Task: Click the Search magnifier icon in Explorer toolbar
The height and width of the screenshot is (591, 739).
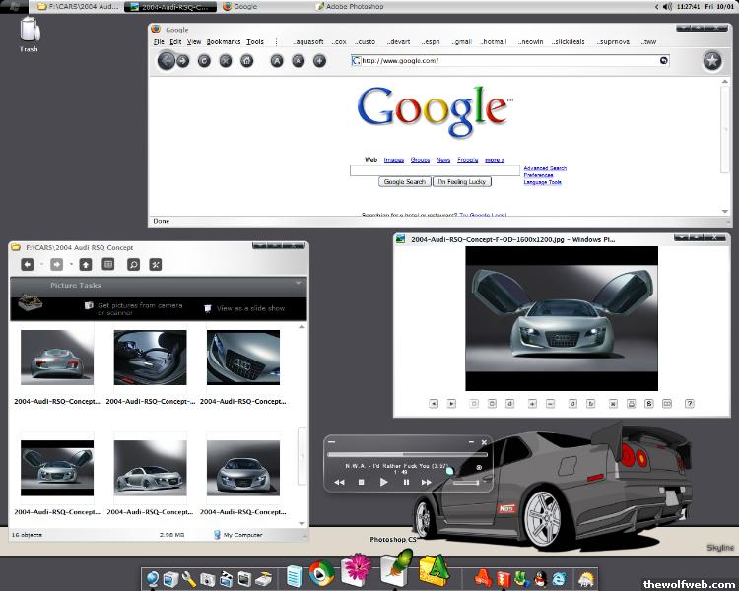Action: coord(132,264)
